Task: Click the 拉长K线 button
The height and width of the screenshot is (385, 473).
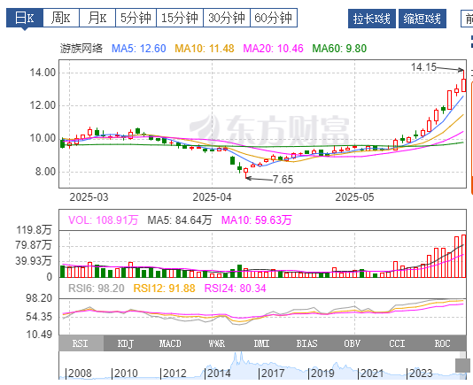Action: tap(372, 19)
